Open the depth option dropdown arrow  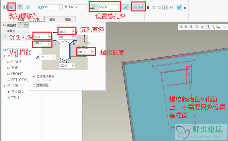click(96, 7)
